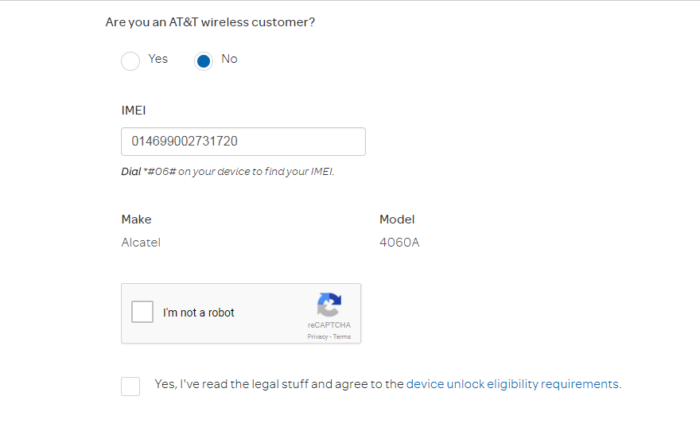Tick the legal agreement checkbox

click(130, 387)
